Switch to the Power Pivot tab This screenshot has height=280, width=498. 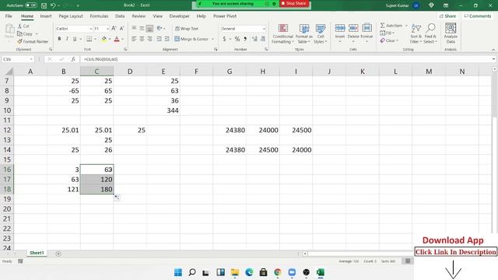coord(225,16)
